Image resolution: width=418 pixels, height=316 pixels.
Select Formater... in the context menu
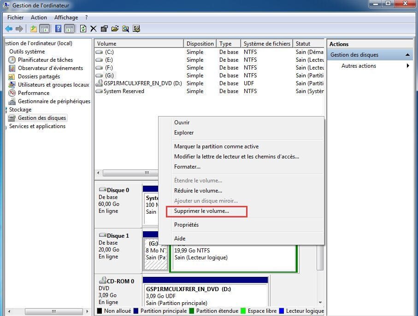pos(187,167)
